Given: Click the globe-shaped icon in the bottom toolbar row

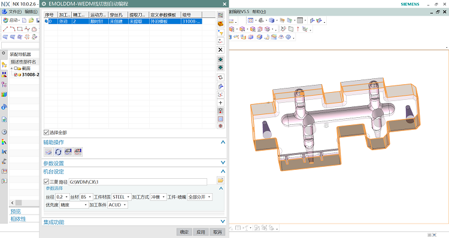Looking at the screenshot, I should pos(289,37).
